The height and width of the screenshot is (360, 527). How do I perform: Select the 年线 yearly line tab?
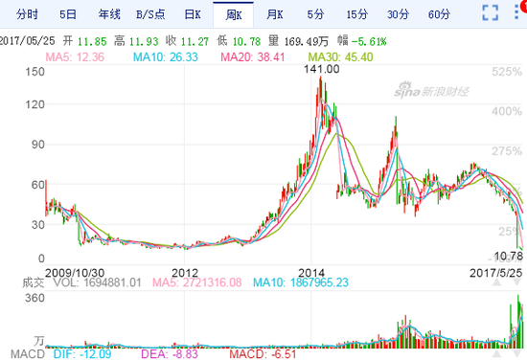coord(109,14)
